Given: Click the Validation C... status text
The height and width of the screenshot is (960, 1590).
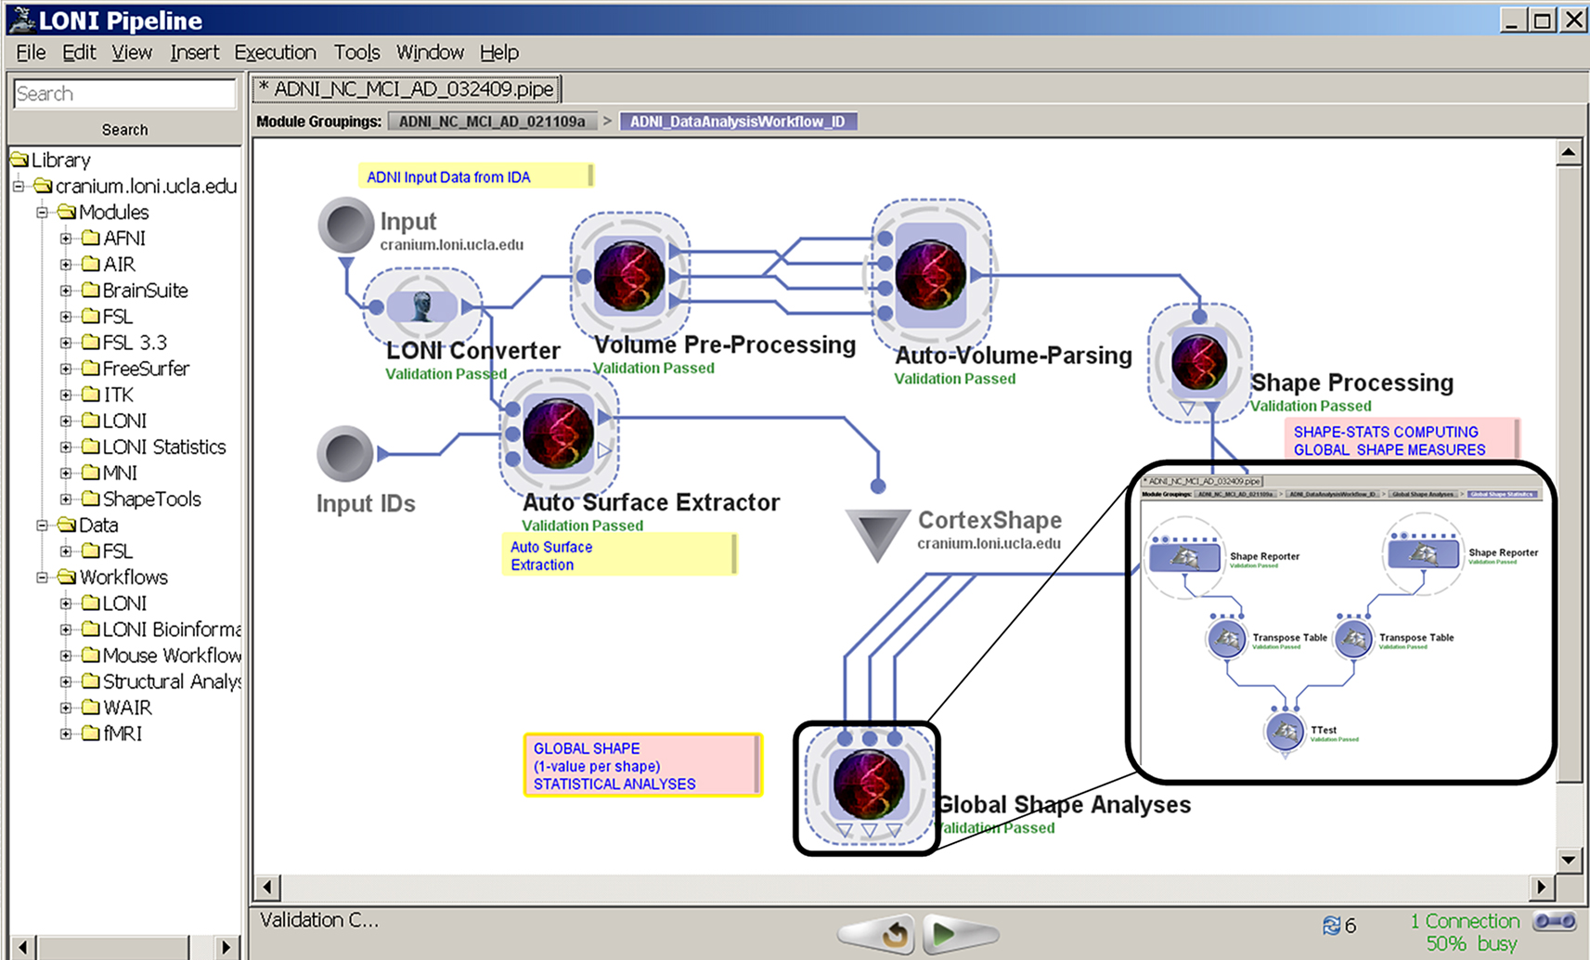Looking at the screenshot, I should pyautogui.click(x=319, y=920).
